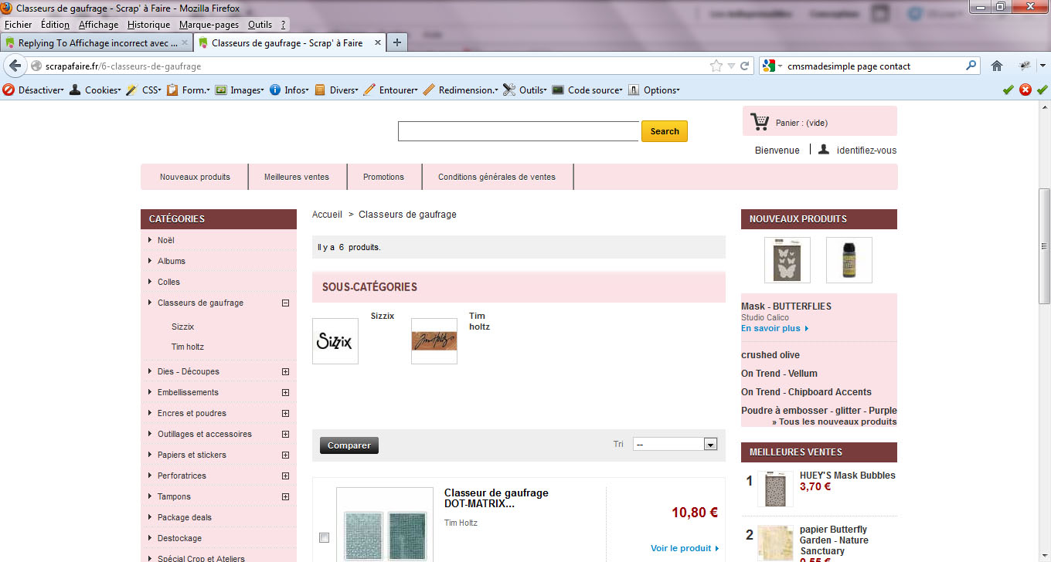1051x562 pixels.
Task: Open the Promotions page
Action: point(383,177)
